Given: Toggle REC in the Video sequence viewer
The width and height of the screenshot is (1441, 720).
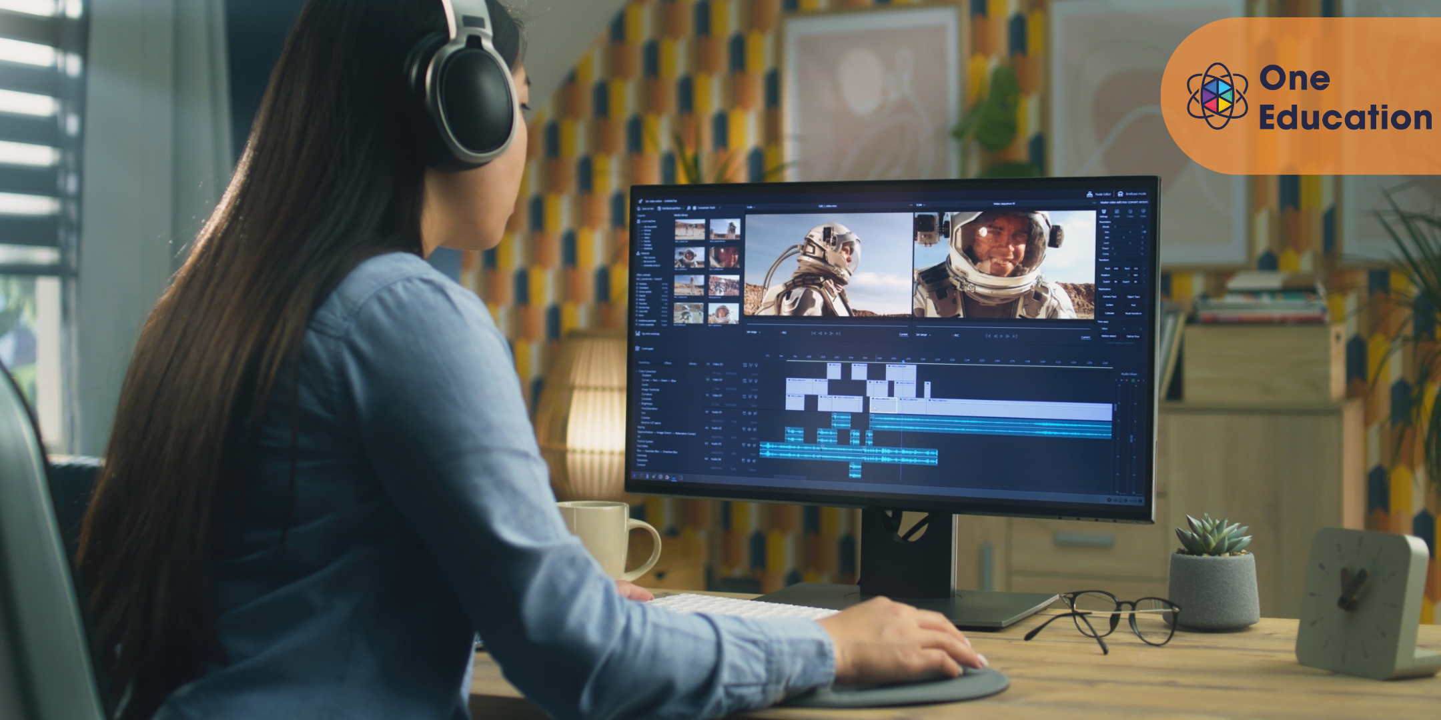Looking at the screenshot, I should click(955, 335).
